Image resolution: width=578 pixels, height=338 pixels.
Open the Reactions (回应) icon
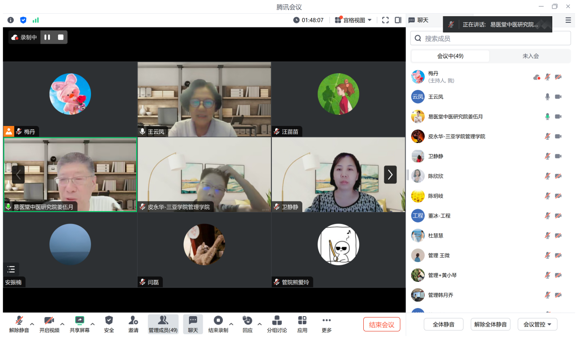coord(247,320)
